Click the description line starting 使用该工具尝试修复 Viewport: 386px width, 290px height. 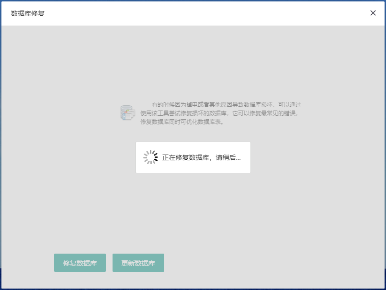[219, 113]
